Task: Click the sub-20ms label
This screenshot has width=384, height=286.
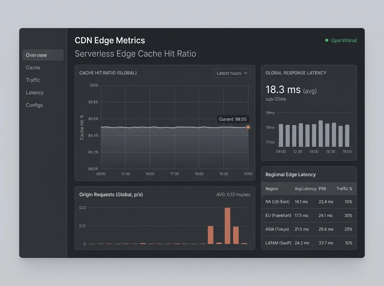Action: point(276,99)
